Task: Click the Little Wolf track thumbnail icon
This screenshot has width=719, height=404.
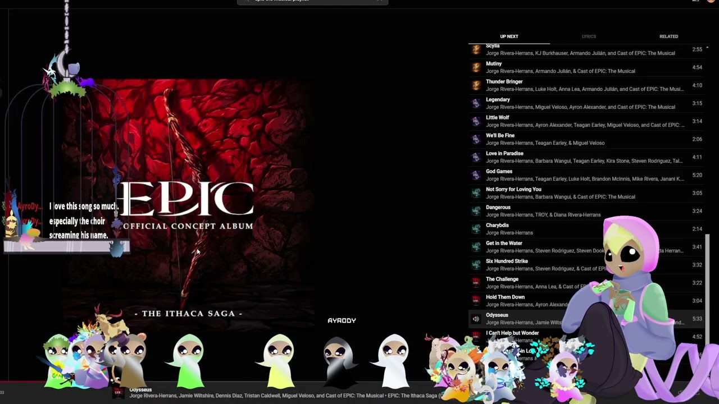Action: [476, 121]
